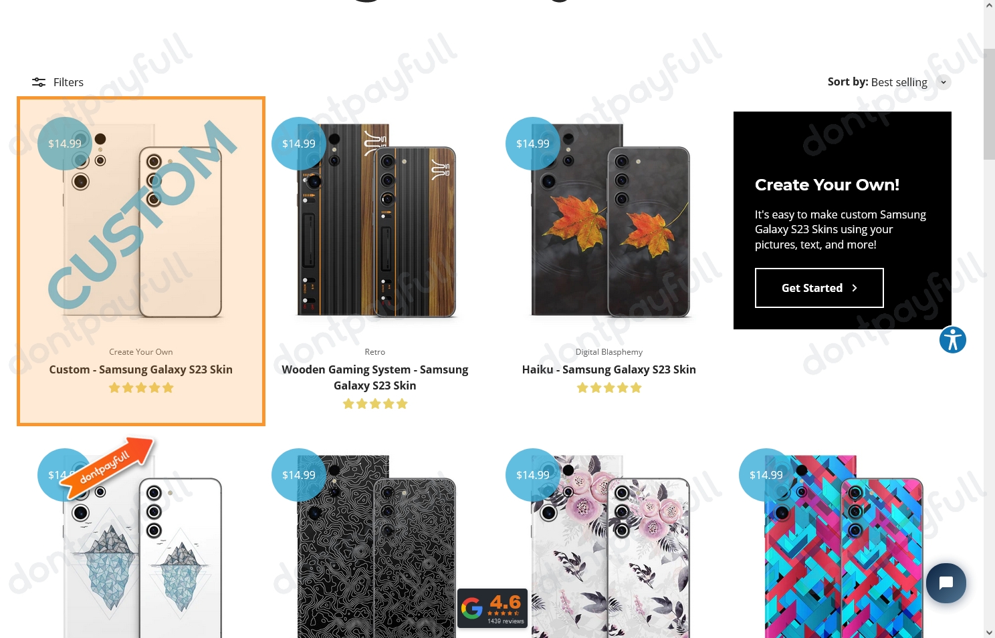Open Custom - Samsung Galaxy S23 Skin link

point(141,369)
